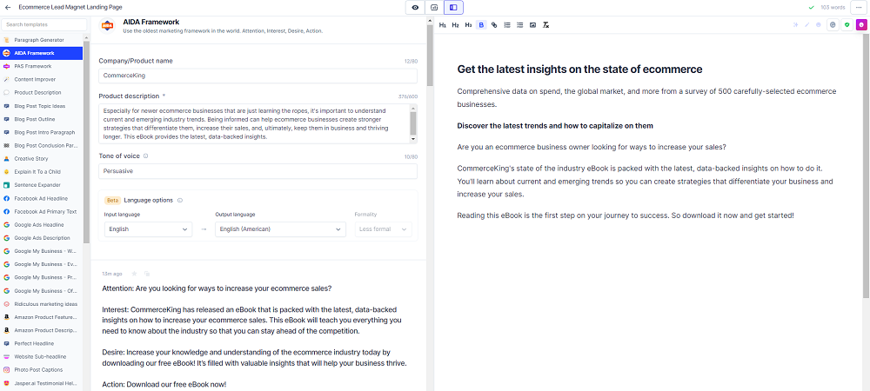The width and height of the screenshot is (870, 391).
Task: Click the AIDA Framework logo icon
Action: [x=108, y=25]
